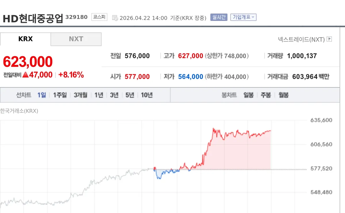Choose the 3개월 chart range

(80, 95)
